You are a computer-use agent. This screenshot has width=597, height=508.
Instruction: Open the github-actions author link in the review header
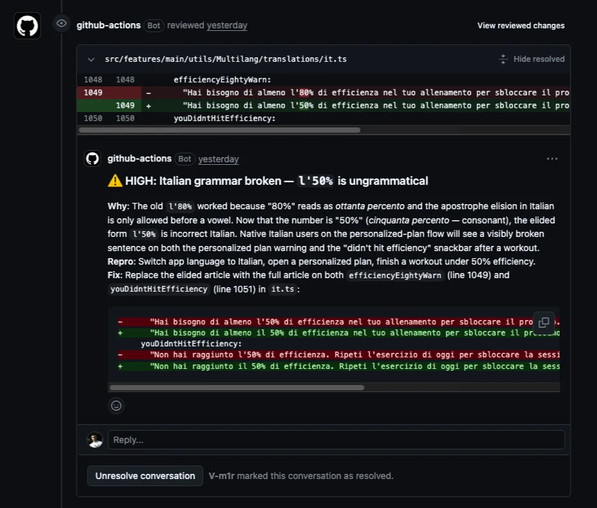(x=108, y=25)
